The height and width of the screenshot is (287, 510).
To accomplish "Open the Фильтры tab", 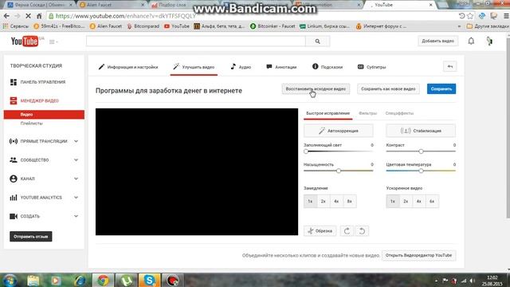I will click(368, 113).
